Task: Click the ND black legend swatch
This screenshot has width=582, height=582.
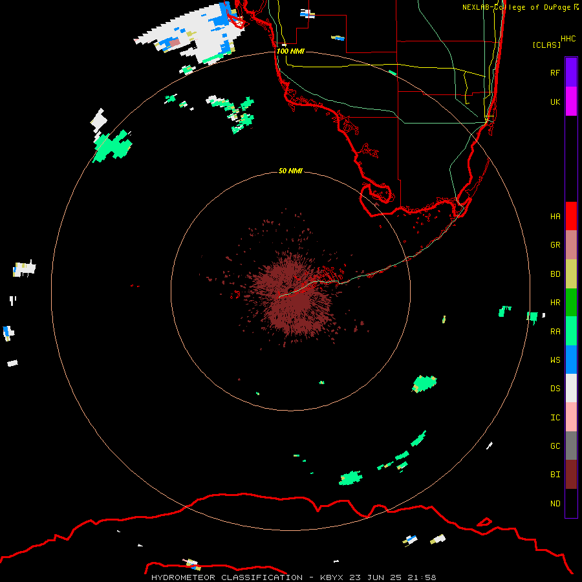Action: pos(571,503)
